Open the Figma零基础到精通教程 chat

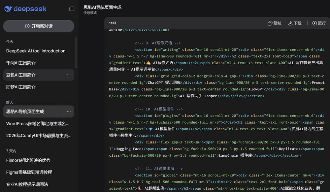29,172
